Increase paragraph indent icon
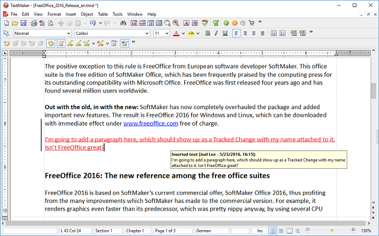This screenshot has width=379, height=236. [303, 33]
